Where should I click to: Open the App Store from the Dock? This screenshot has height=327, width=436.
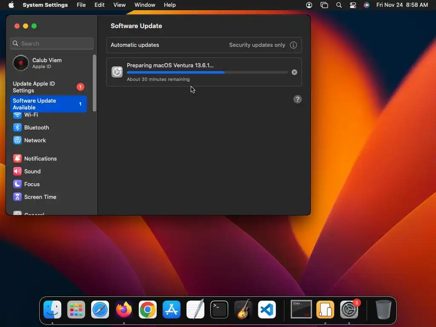(x=172, y=310)
